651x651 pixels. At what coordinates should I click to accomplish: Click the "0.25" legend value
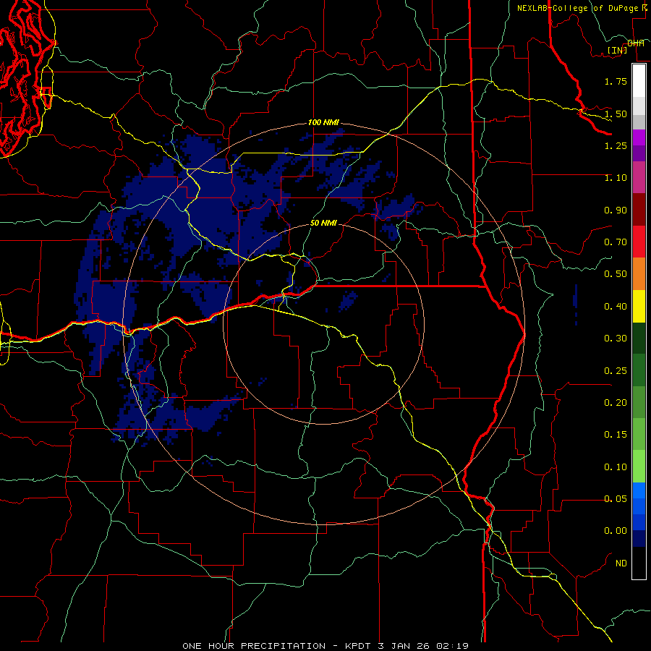[x=616, y=371]
